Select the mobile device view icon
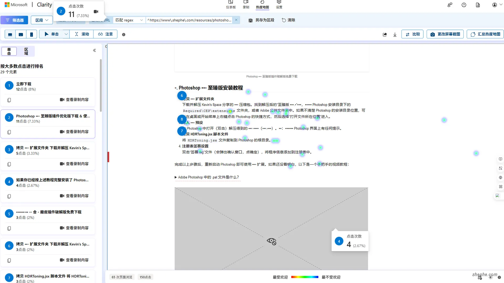This screenshot has height=283, width=504. [31, 34]
